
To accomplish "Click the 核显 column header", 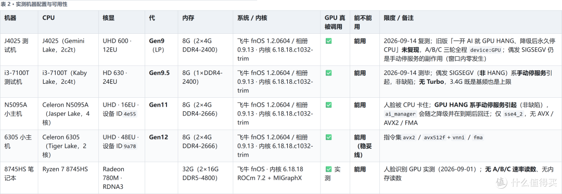I will click(109, 18).
